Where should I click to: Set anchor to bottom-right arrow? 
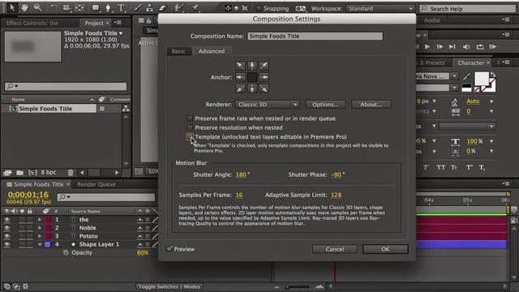tap(264, 88)
